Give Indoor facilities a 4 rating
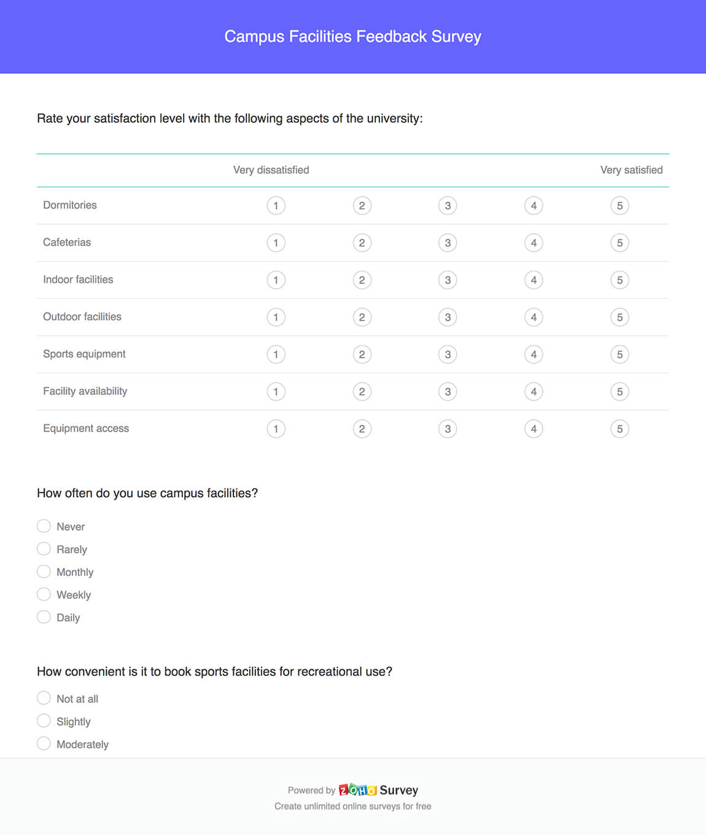This screenshot has height=835, width=706. pyautogui.click(x=533, y=280)
